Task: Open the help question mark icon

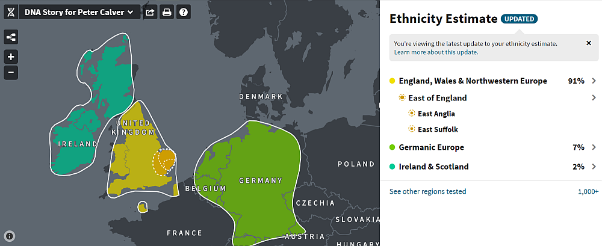Action: tap(184, 12)
